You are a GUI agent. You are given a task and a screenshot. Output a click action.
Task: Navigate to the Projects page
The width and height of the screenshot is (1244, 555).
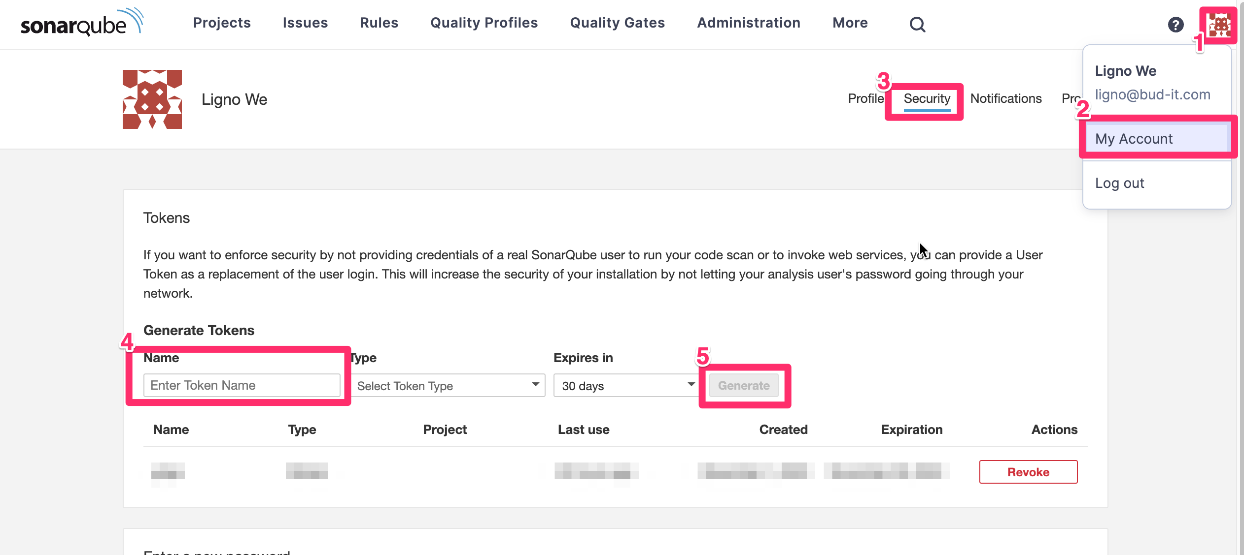(x=222, y=23)
